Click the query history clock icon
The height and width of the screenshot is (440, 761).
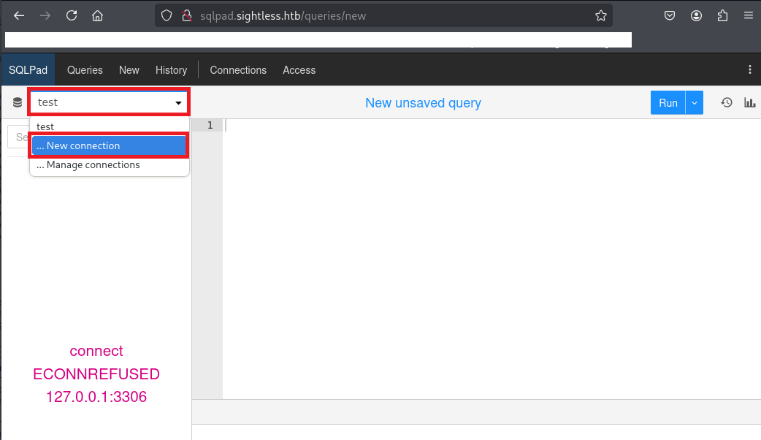pyautogui.click(x=727, y=103)
